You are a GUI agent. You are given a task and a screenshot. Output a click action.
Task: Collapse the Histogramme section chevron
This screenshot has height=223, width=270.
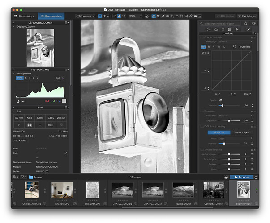pyautogui.click(x=13, y=74)
